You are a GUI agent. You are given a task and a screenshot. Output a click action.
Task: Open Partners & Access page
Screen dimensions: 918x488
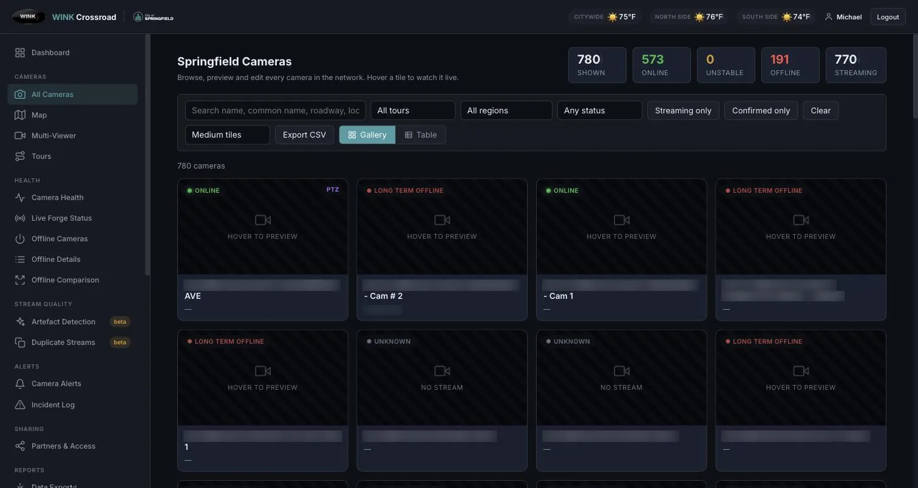point(73,446)
